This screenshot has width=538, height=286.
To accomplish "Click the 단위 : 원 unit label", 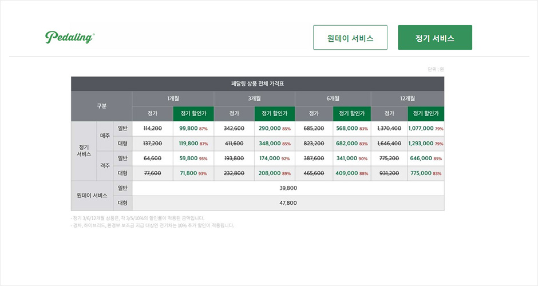I will click(x=436, y=69).
